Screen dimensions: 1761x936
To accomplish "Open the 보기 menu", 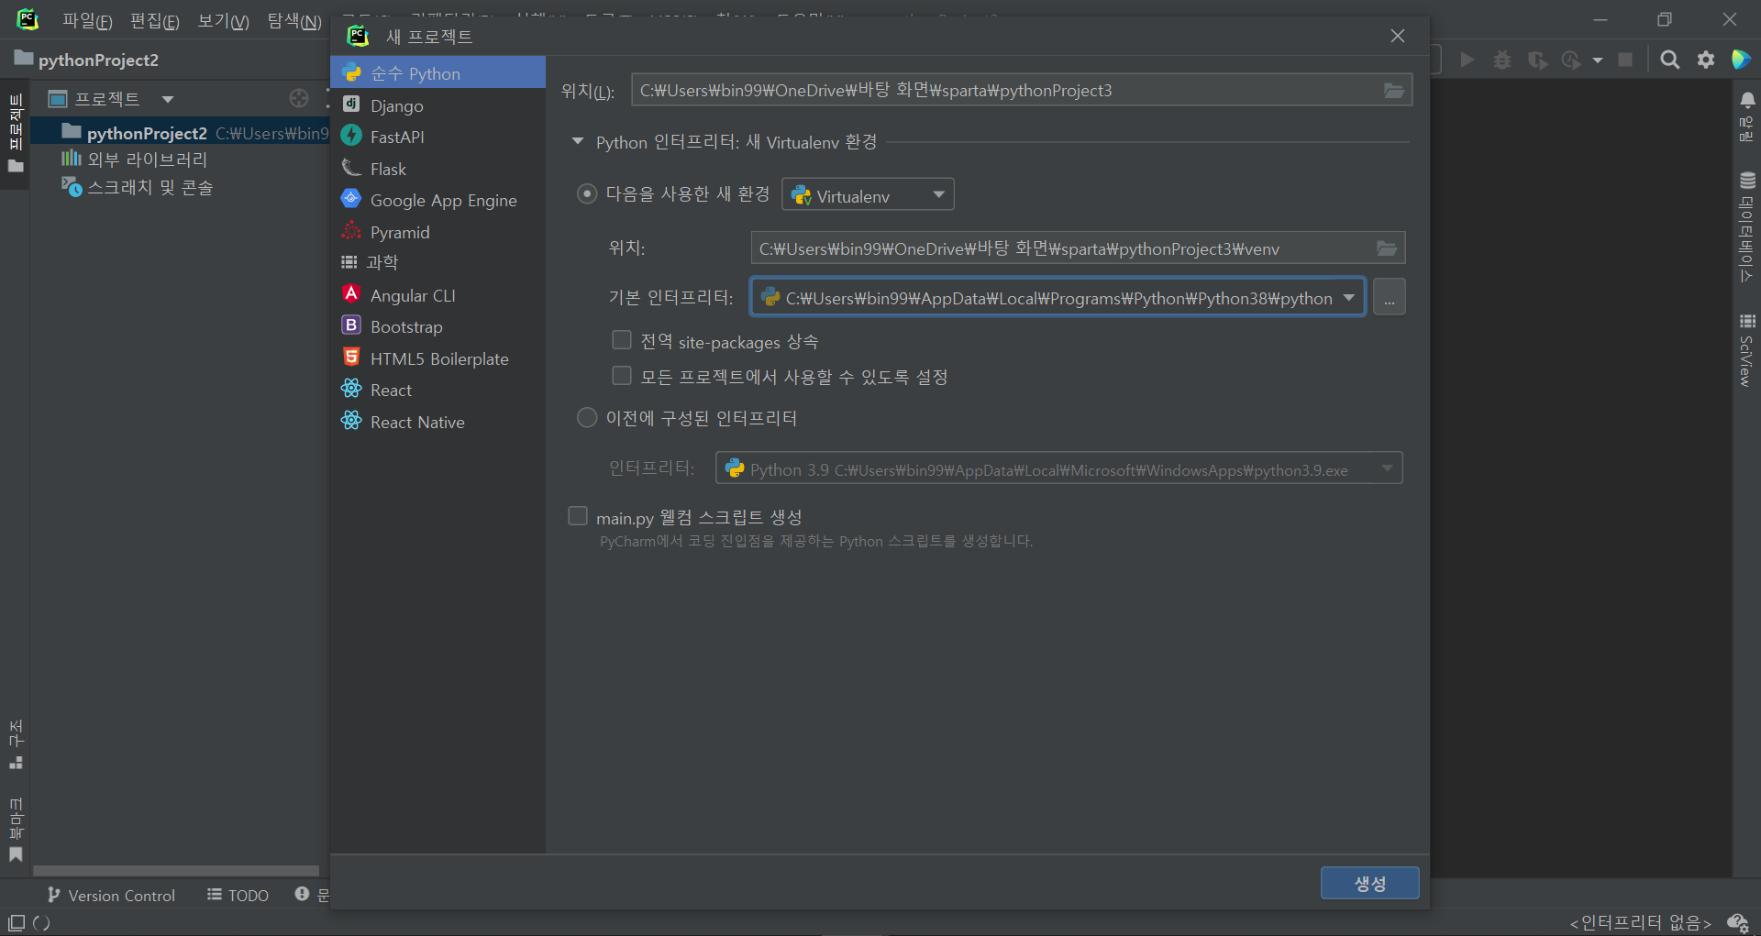I will [x=223, y=21].
